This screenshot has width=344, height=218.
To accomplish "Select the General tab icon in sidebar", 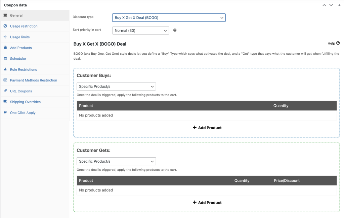I will 6,15.
